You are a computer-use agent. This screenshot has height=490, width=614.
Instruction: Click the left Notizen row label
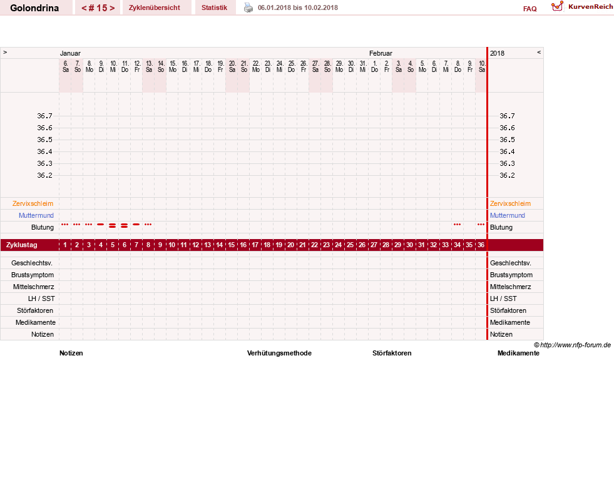click(43, 334)
